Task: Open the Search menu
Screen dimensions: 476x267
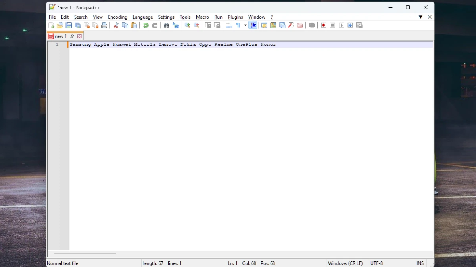Action: coord(81,17)
